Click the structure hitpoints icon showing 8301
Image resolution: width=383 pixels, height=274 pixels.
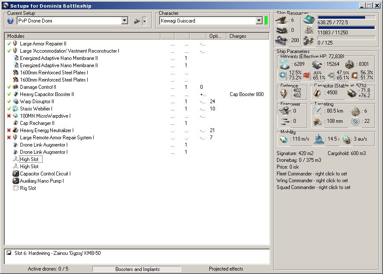pyautogui.click(x=349, y=64)
